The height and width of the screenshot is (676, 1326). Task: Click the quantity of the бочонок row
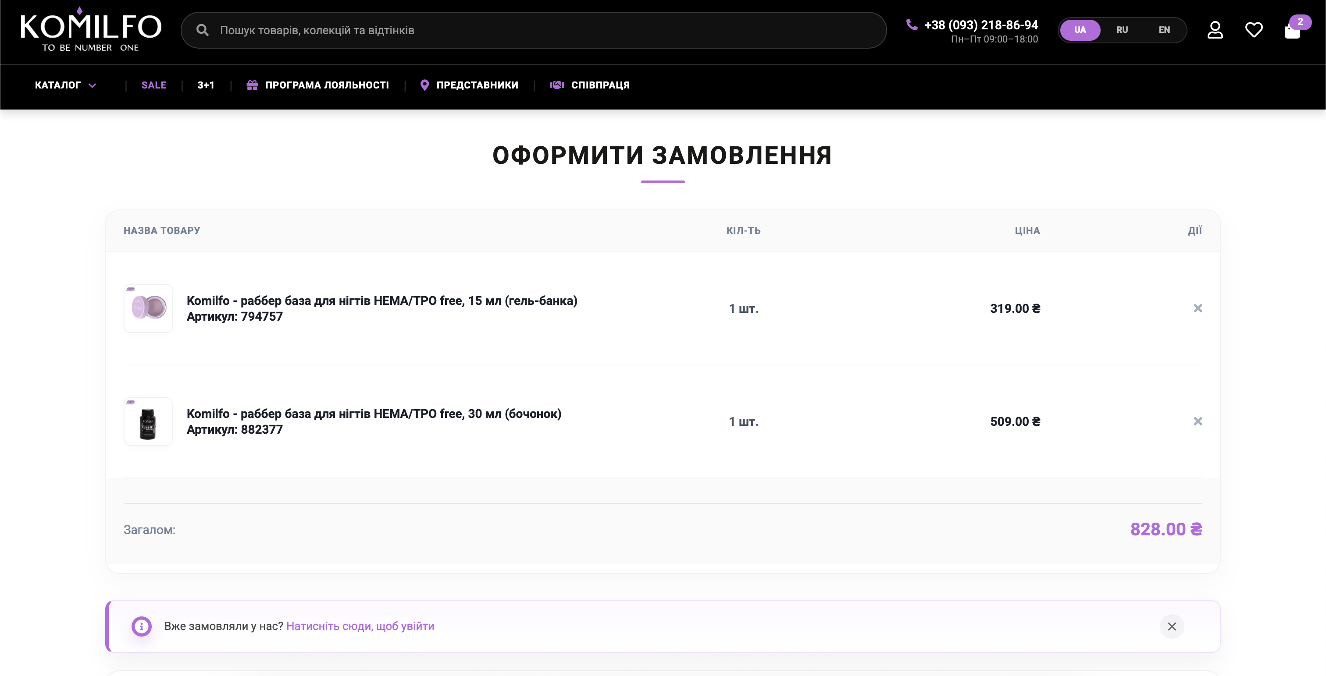743,421
